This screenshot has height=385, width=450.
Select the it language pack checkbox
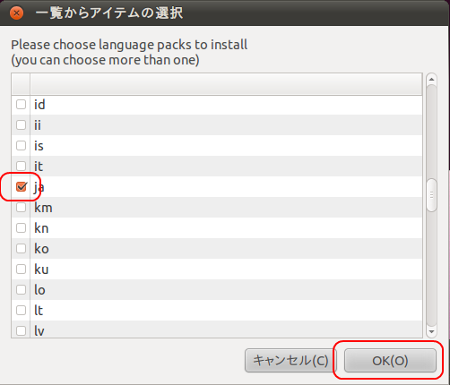[21, 166]
